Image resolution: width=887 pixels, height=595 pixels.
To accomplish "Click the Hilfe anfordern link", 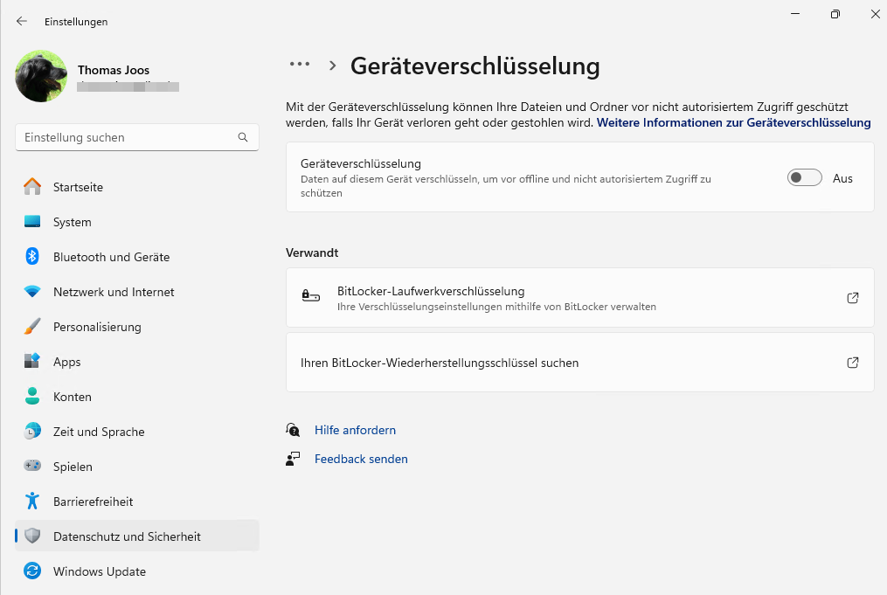I will tap(355, 430).
